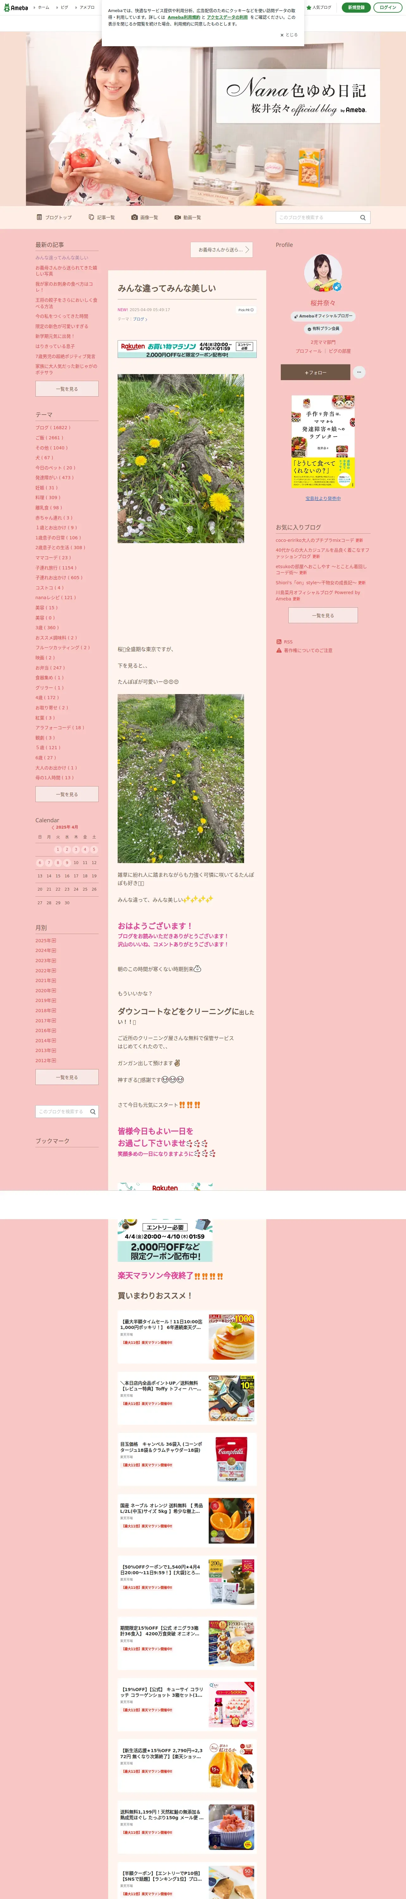Viewport: 406px width, 1899px height.
Task: Click the ピグ link in the top bar
Action: coord(64,7)
